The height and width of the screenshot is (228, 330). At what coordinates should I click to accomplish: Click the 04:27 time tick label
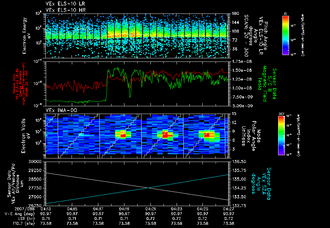(x=228, y=209)
